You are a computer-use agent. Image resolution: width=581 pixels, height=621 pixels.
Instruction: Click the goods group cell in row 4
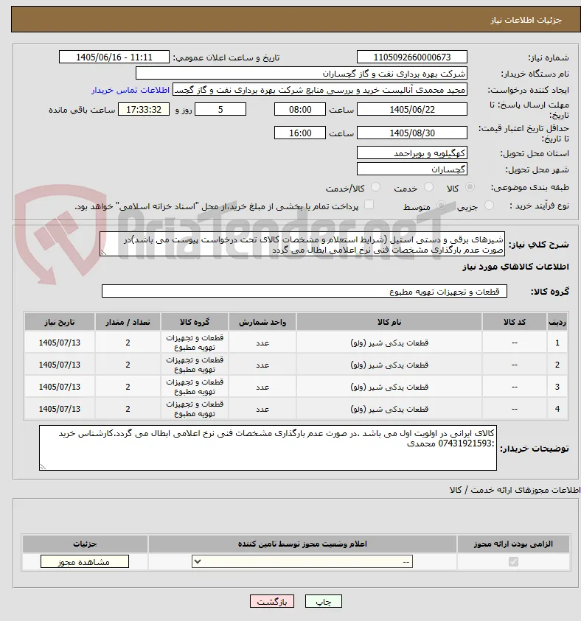point(195,409)
